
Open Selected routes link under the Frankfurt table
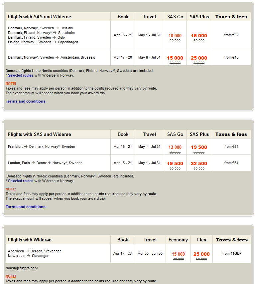click(x=21, y=181)
